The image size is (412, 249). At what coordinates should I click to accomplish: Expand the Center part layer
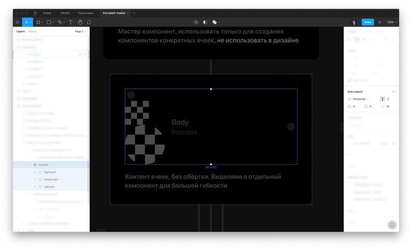click(35, 179)
